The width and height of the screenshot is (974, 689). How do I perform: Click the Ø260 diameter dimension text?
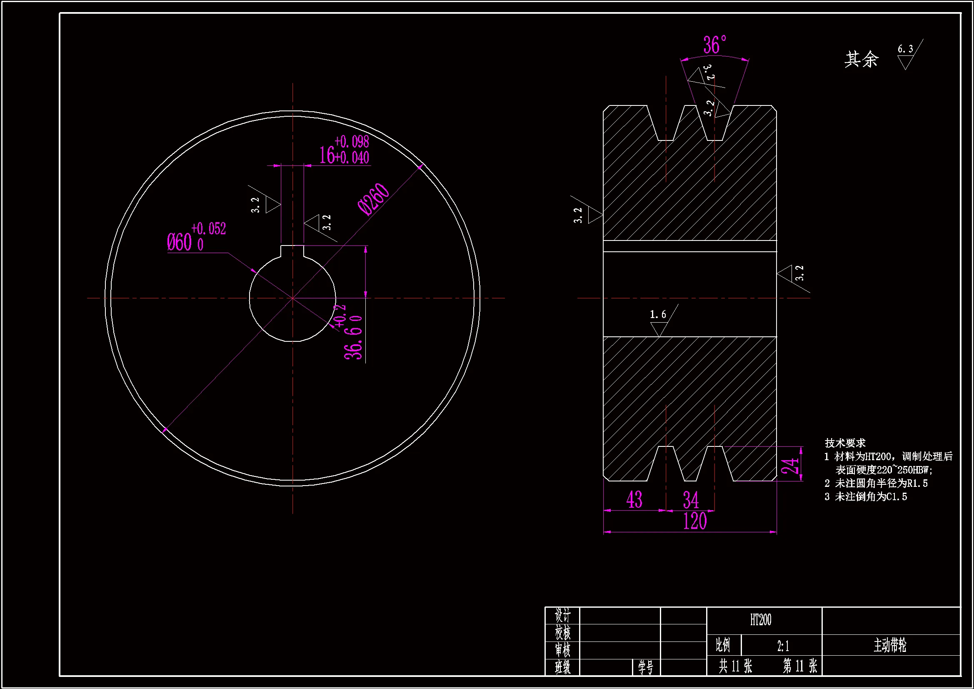click(373, 199)
